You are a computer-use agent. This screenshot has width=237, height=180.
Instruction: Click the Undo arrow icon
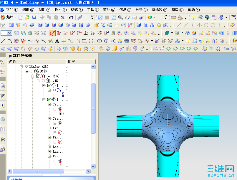(71, 18)
